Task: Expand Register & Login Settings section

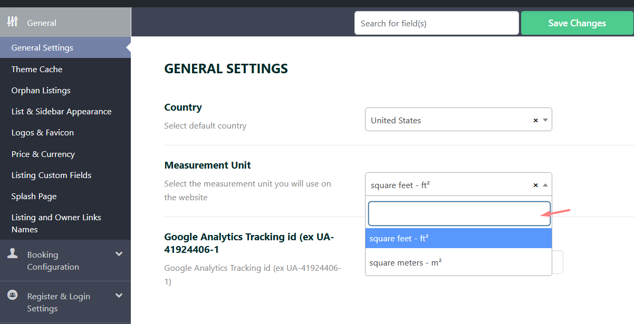Action: coord(119,296)
